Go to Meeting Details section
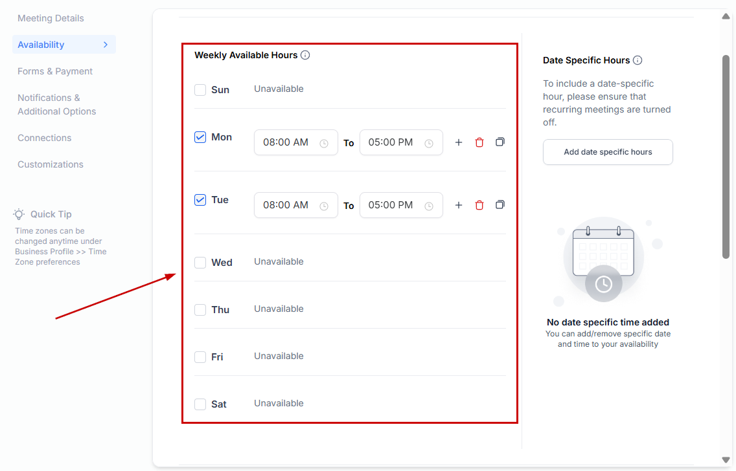Screen dimensions: 736x471 click(x=51, y=18)
